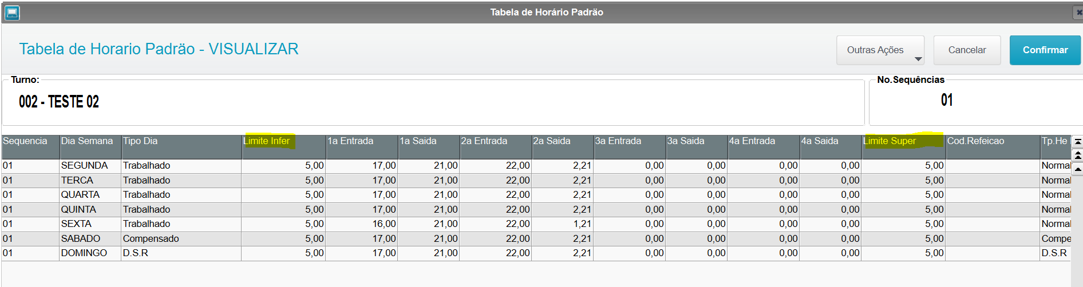Close the Tabela de Horário Padrão window
This screenshot has width=1083, height=287.
1079,12
